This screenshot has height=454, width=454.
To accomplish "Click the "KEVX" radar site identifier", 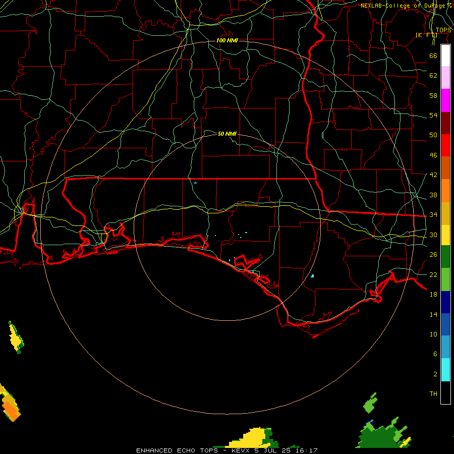I will pyautogui.click(x=242, y=450).
